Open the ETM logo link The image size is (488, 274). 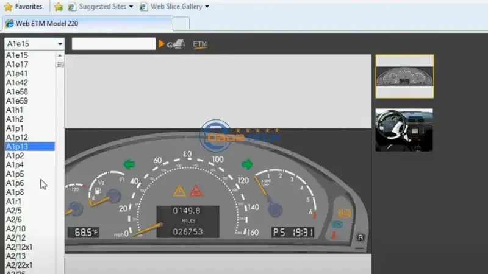(x=199, y=44)
